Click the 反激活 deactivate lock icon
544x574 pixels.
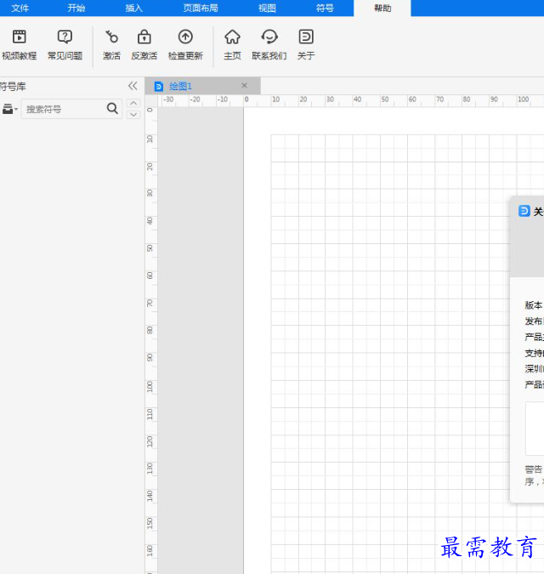pos(144,45)
